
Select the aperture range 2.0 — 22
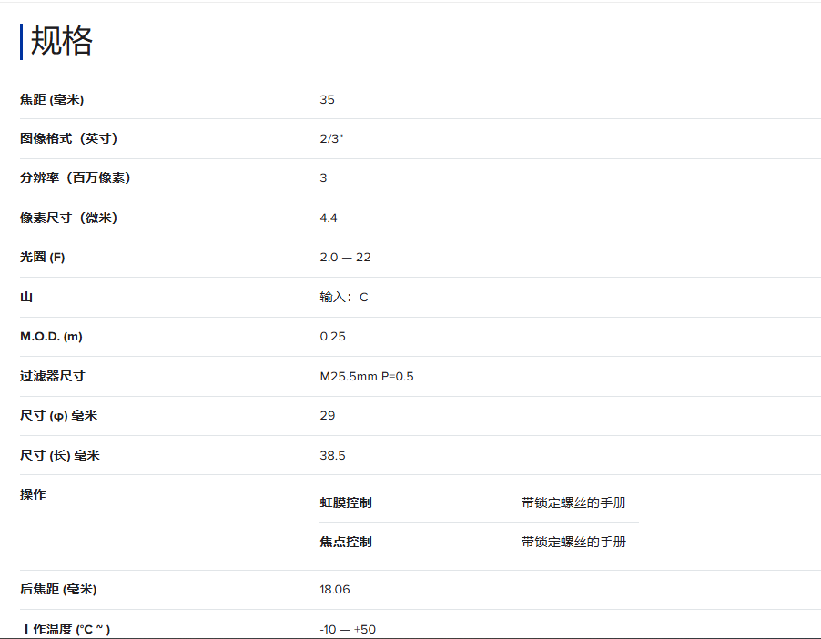point(345,258)
